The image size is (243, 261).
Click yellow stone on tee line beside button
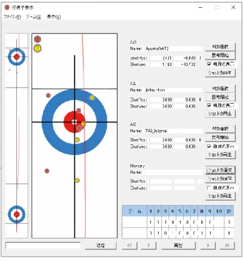click(x=84, y=124)
